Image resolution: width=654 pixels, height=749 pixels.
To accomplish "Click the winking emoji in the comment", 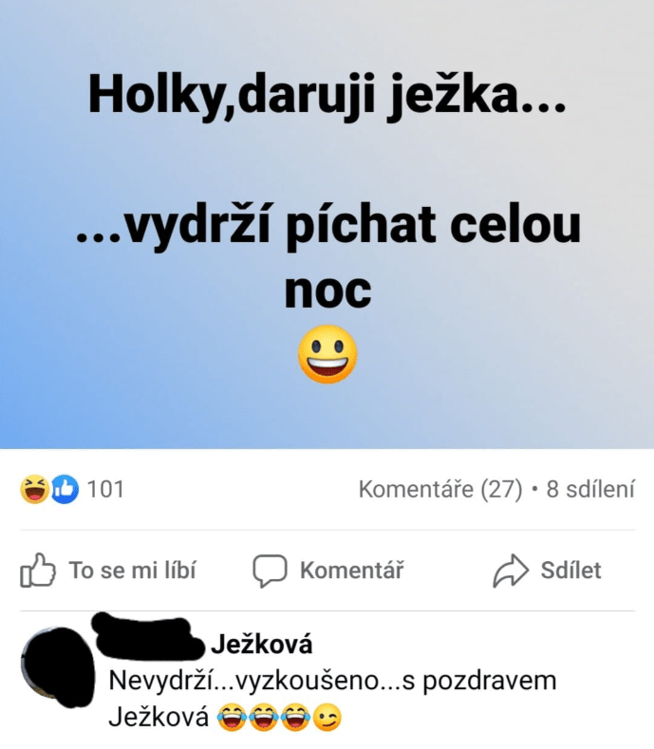I will pos(327,718).
